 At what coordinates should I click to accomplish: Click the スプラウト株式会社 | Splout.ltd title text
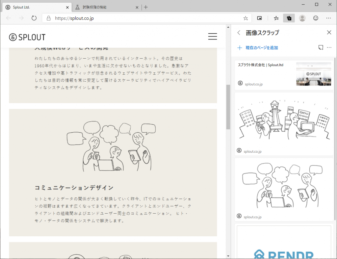tap(261, 65)
